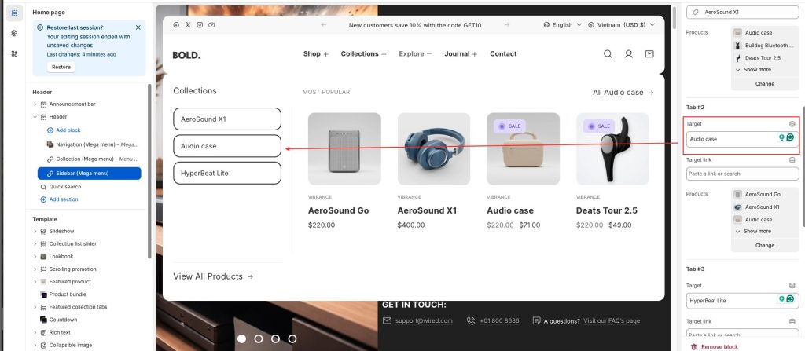Go to next announcement with right arrow
805x351 pixels.
coord(507,25)
